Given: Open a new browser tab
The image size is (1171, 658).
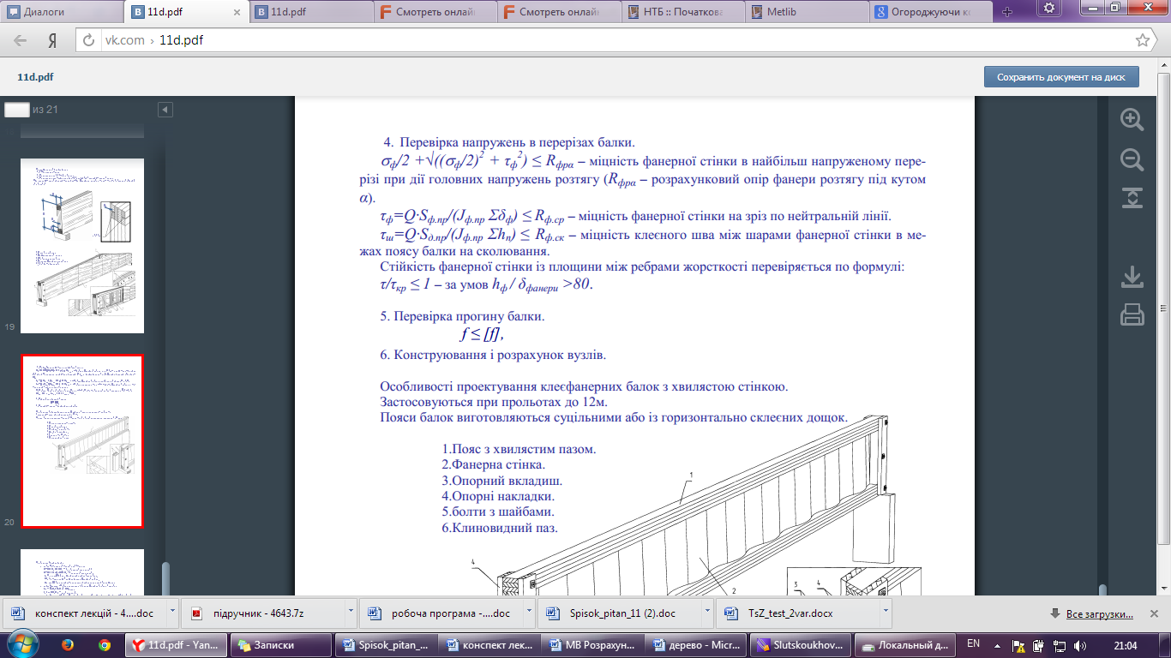Looking at the screenshot, I should click(1007, 12).
